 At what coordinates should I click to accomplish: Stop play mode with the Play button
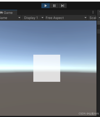point(45,6)
